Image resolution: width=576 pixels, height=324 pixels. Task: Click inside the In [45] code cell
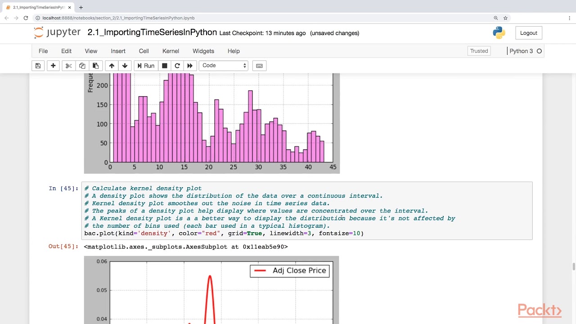307,211
